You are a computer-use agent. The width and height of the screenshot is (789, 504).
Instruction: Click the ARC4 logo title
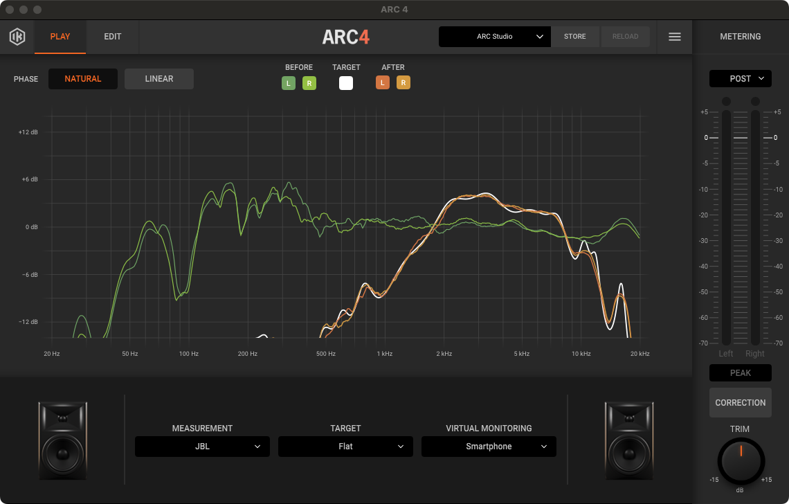click(x=345, y=37)
